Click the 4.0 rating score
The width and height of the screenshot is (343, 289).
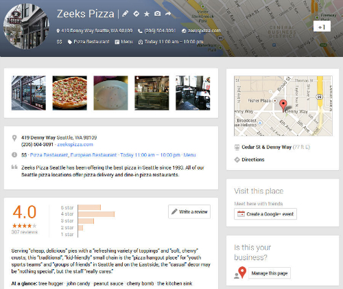pos(25,212)
